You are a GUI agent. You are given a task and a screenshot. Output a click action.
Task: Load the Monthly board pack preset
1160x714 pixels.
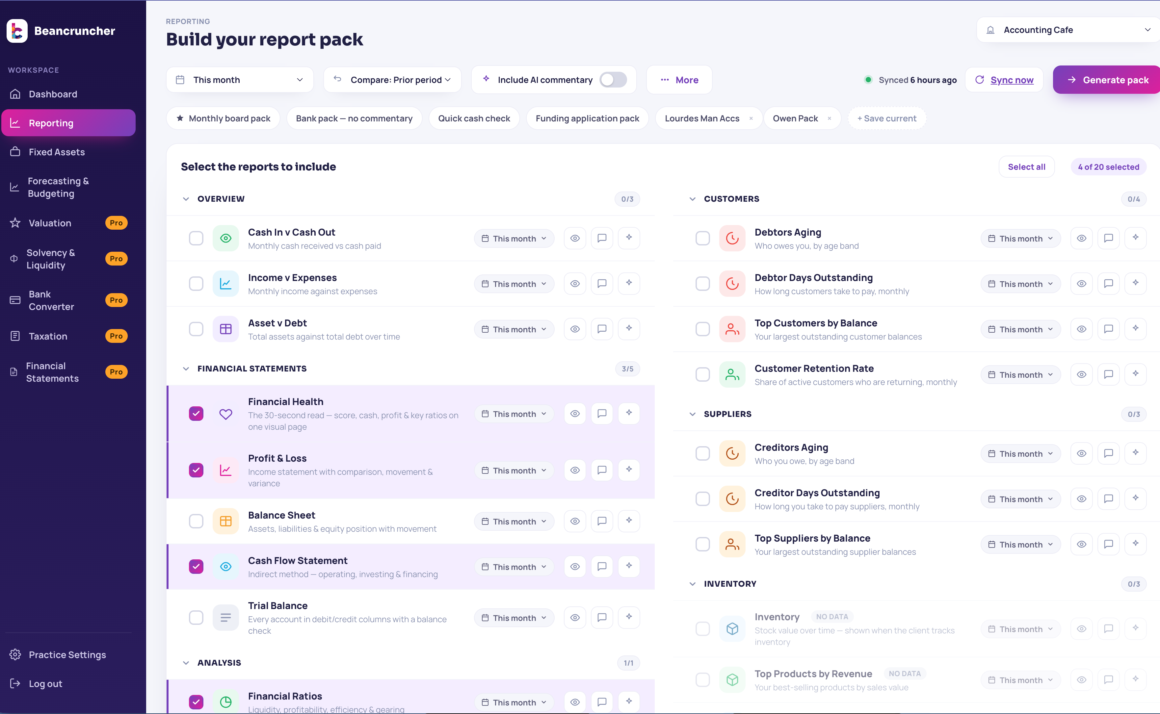(x=224, y=118)
